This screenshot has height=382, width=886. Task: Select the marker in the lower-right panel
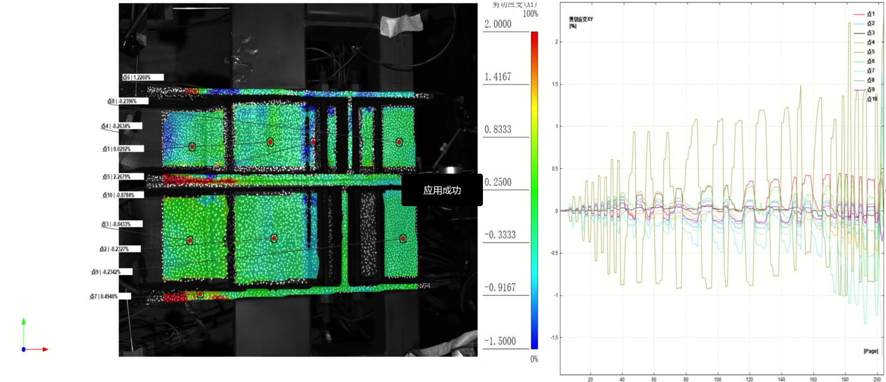pos(403,238)
